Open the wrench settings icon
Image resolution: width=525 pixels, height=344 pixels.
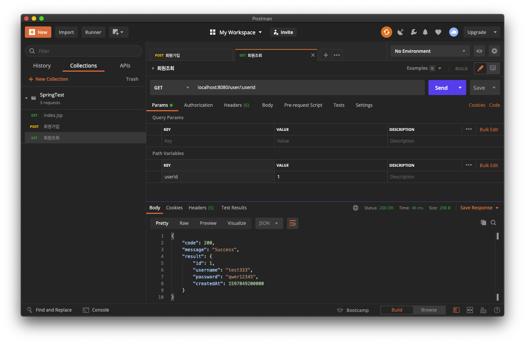[414, 32]
